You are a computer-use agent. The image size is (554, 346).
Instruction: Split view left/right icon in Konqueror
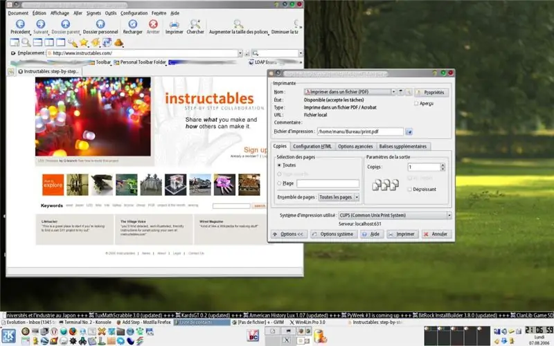49,42
